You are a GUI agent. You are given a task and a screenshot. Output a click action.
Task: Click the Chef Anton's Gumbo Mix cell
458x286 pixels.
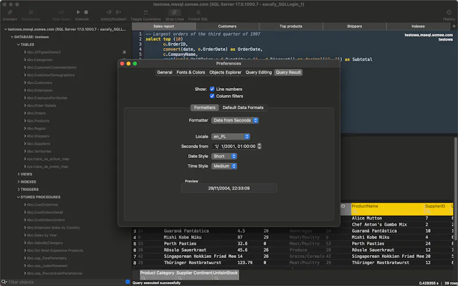tap(380, 224)
